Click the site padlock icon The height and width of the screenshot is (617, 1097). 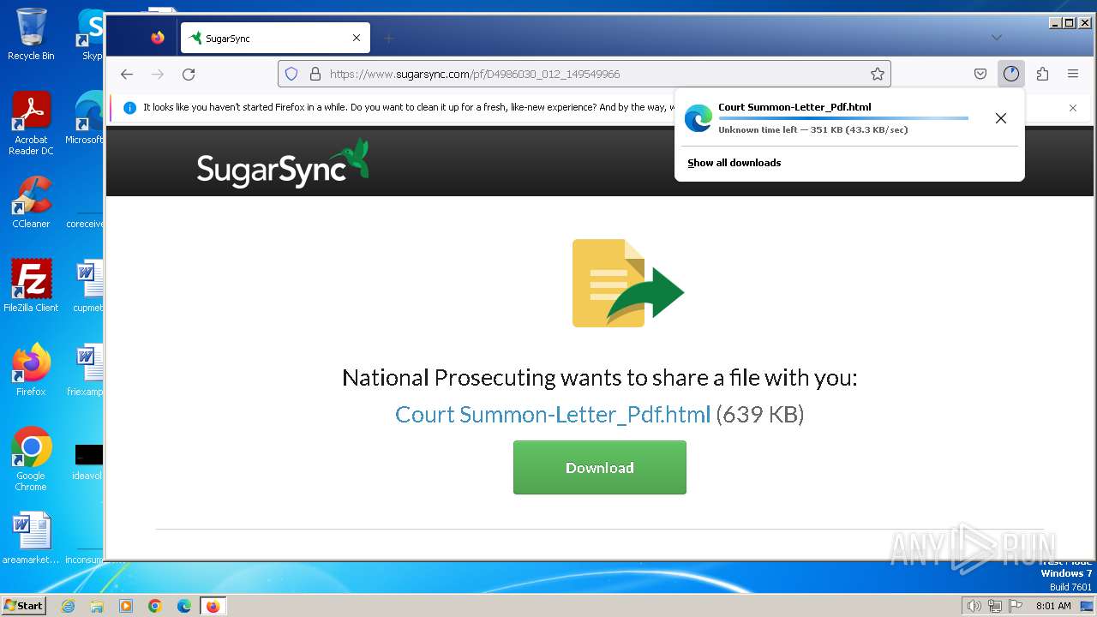315,74
